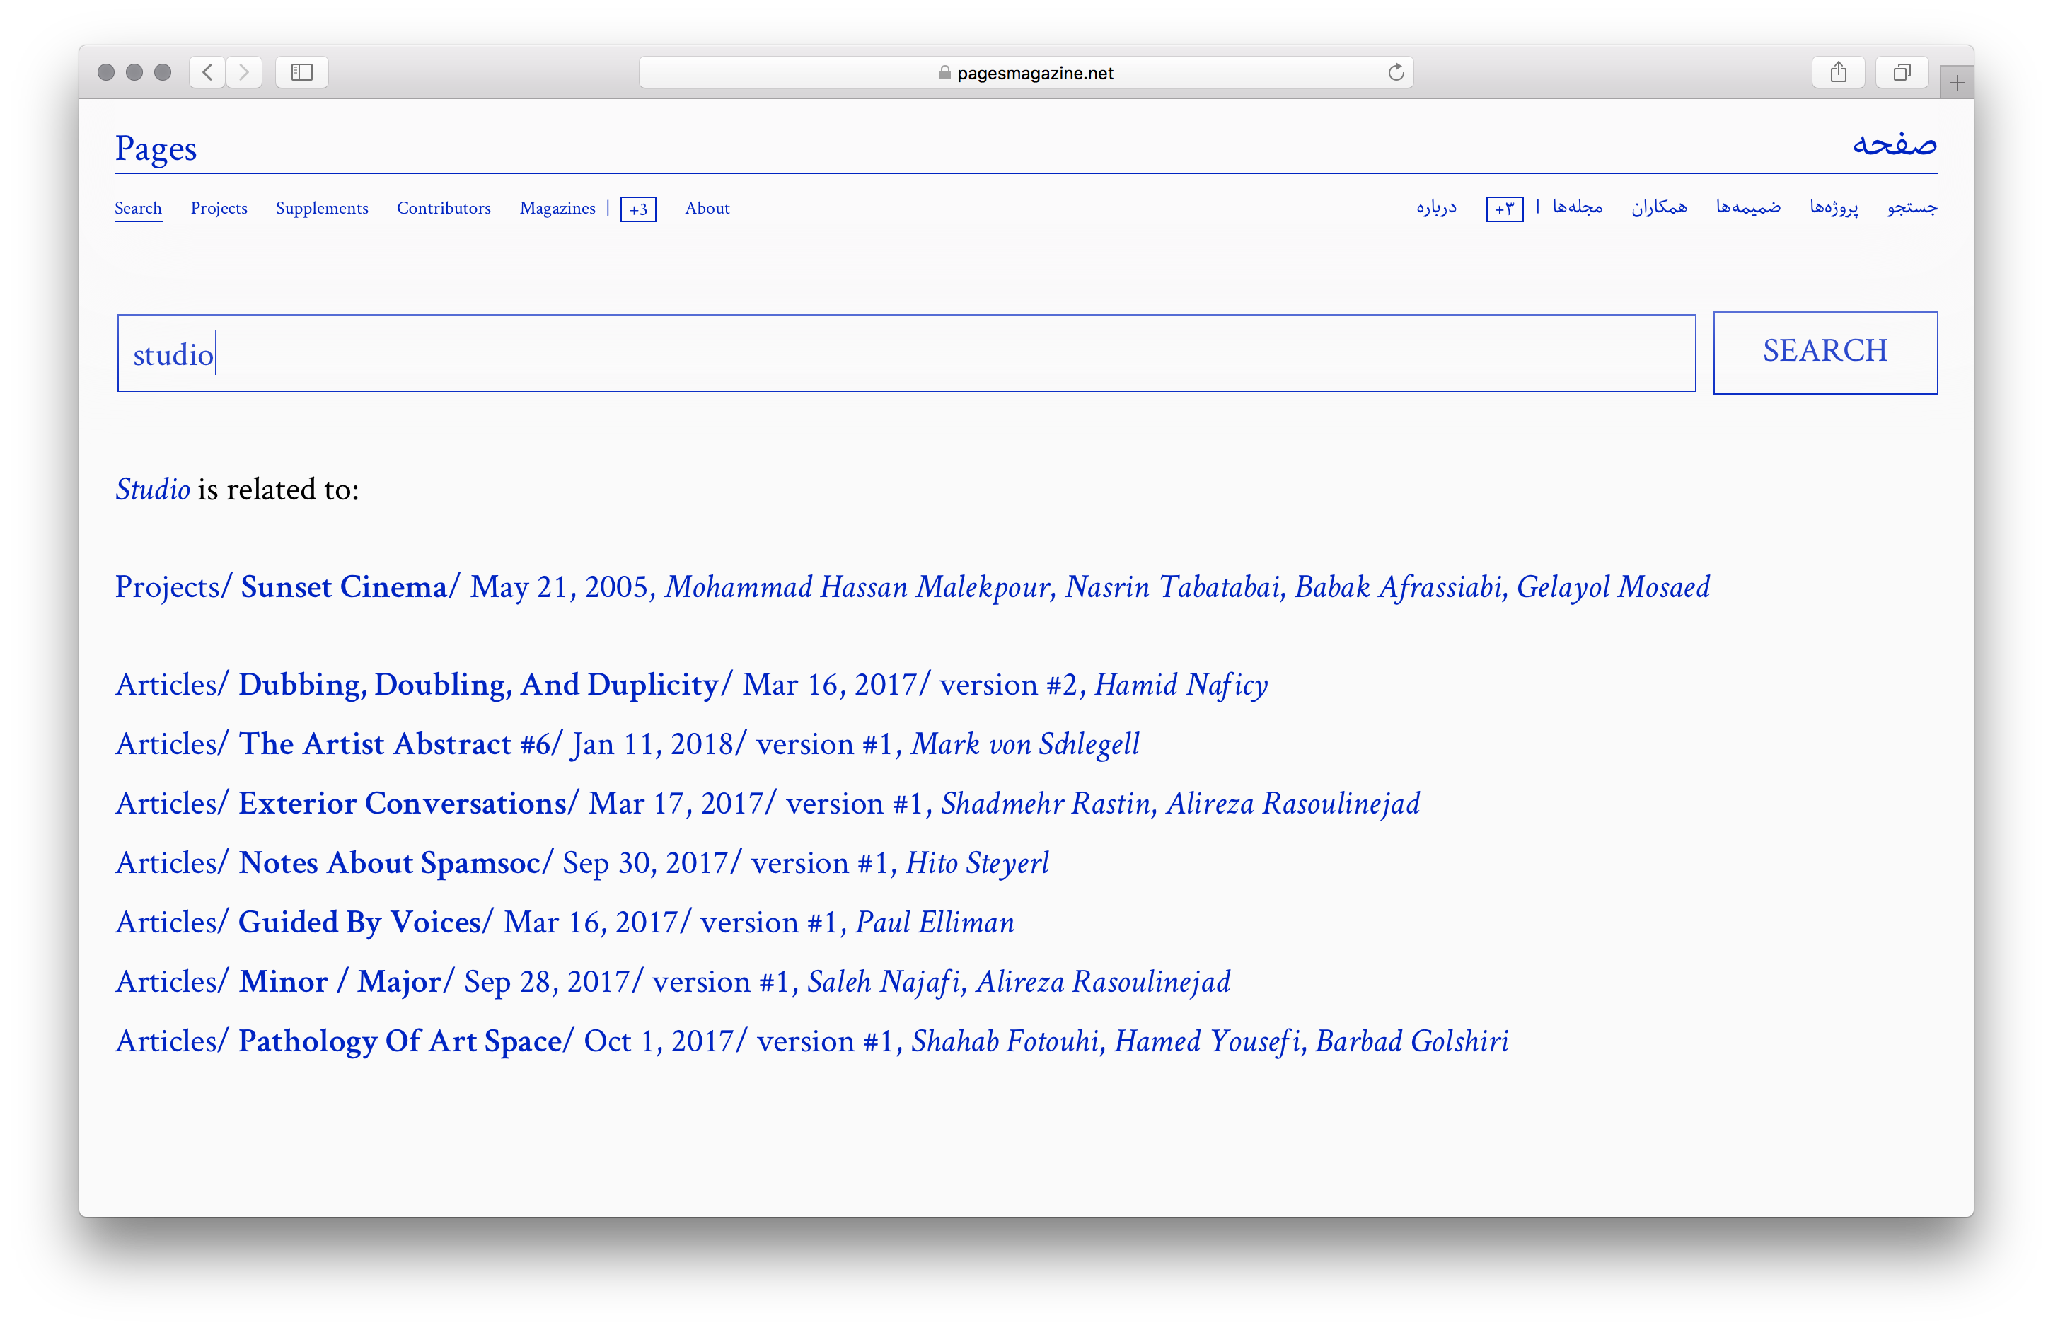Screen dimensions: 2053x1330
Task: Toggle the Safari sidebar icon
Action: (x=302, y=72)
